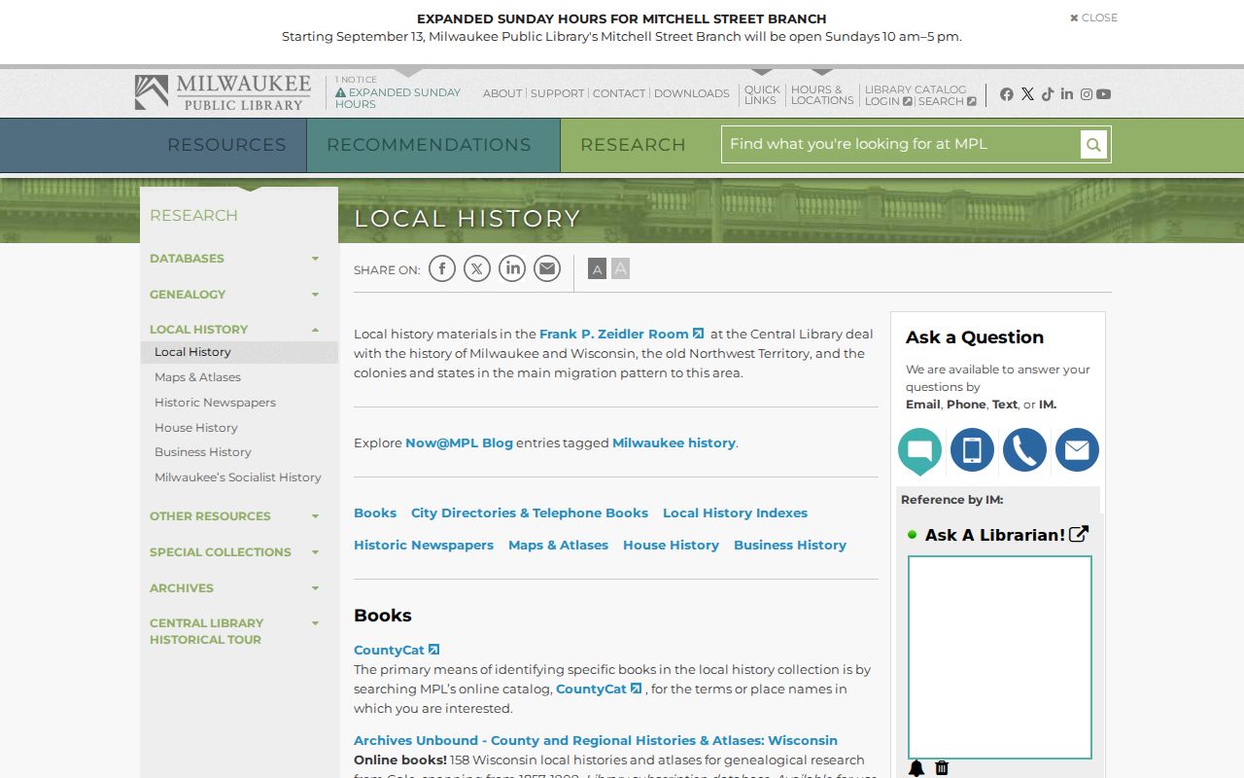1244x778 pixels.
Task: Open the Hours & Locations dropdown
Action: pos(822,94)
